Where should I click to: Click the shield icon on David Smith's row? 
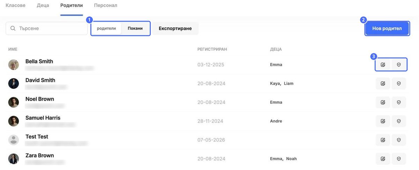399,84
